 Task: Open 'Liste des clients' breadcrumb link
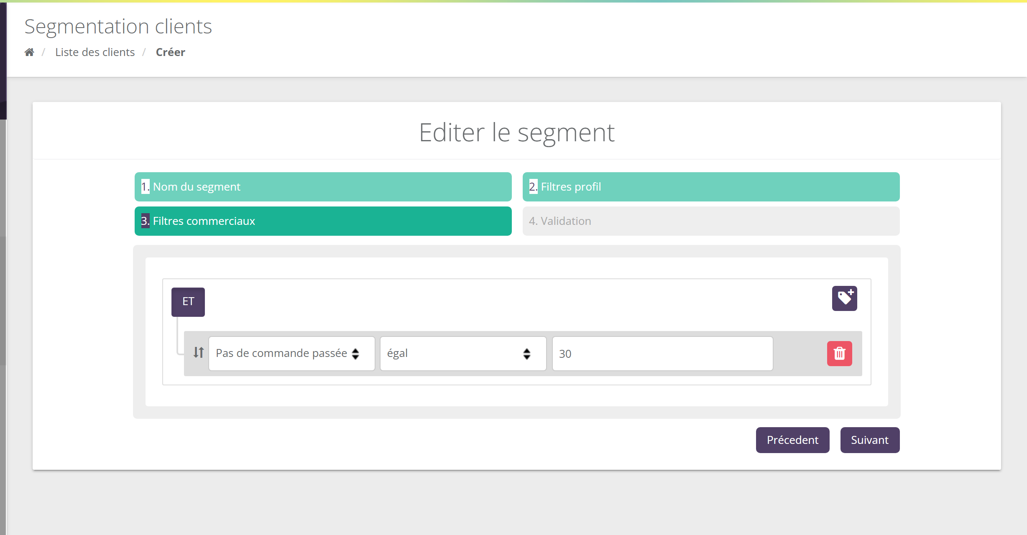[95, 52]
